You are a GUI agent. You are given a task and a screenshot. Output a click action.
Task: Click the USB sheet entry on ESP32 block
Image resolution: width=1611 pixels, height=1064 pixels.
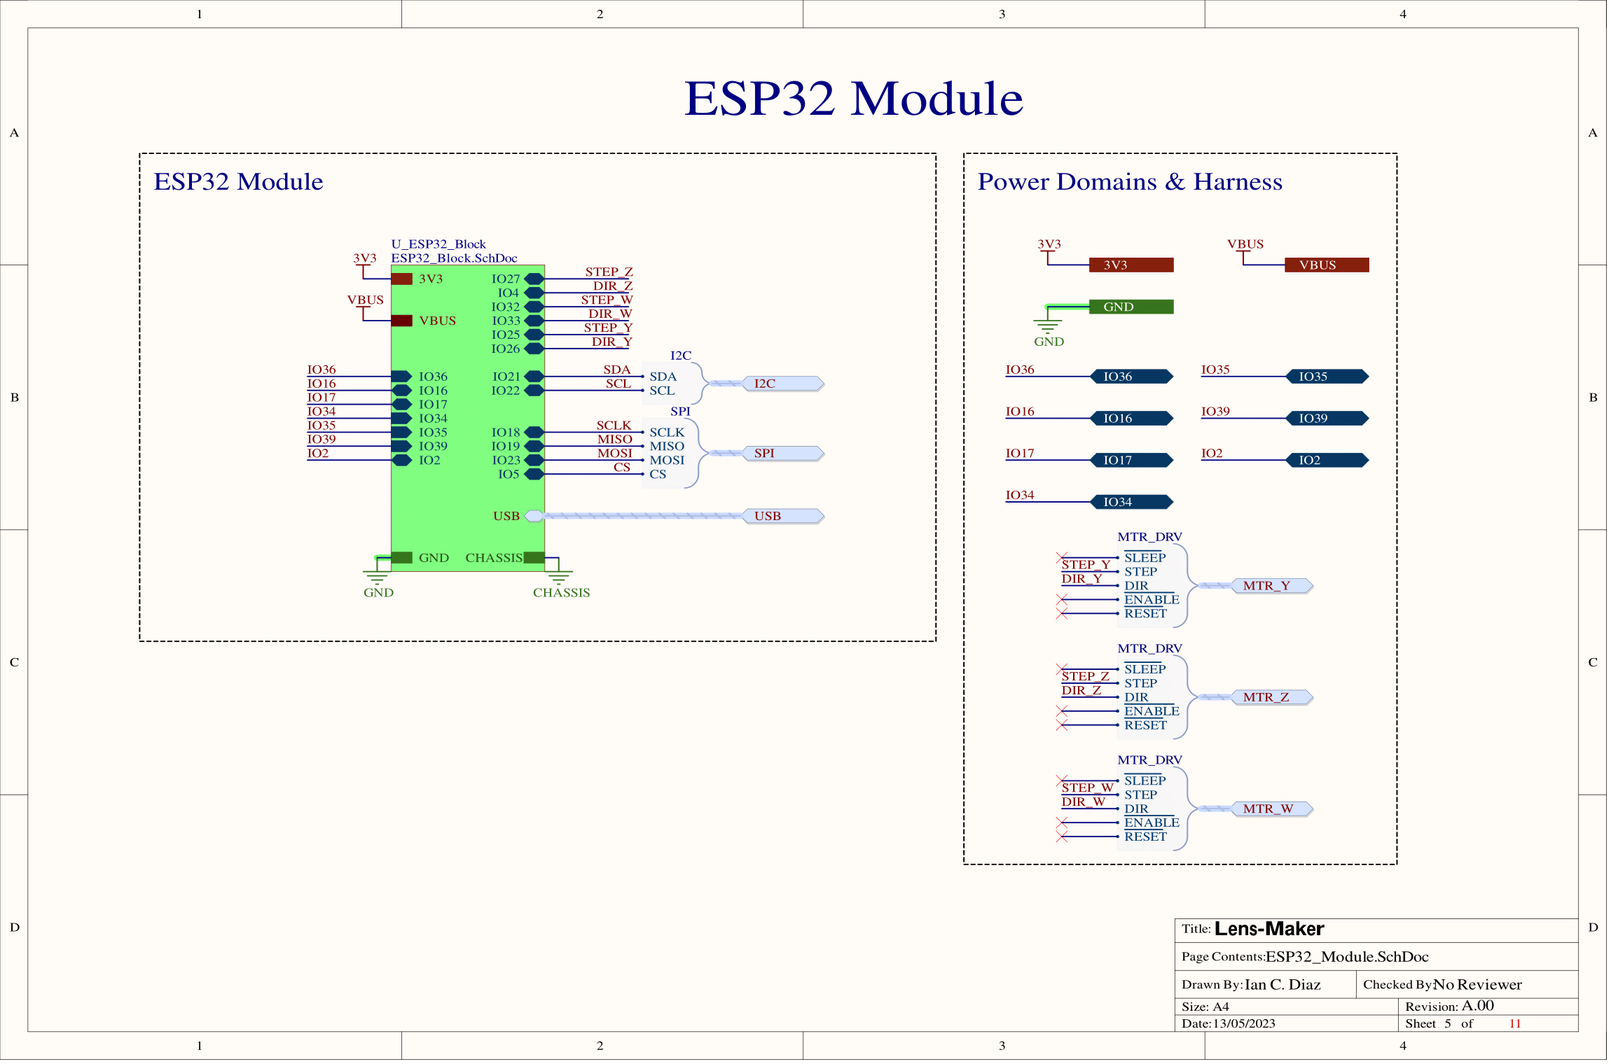pyautogui.click(x=534, y=517)
